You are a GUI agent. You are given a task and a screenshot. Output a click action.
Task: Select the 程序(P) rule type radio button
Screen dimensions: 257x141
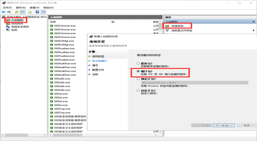click(x=138, y=64)
